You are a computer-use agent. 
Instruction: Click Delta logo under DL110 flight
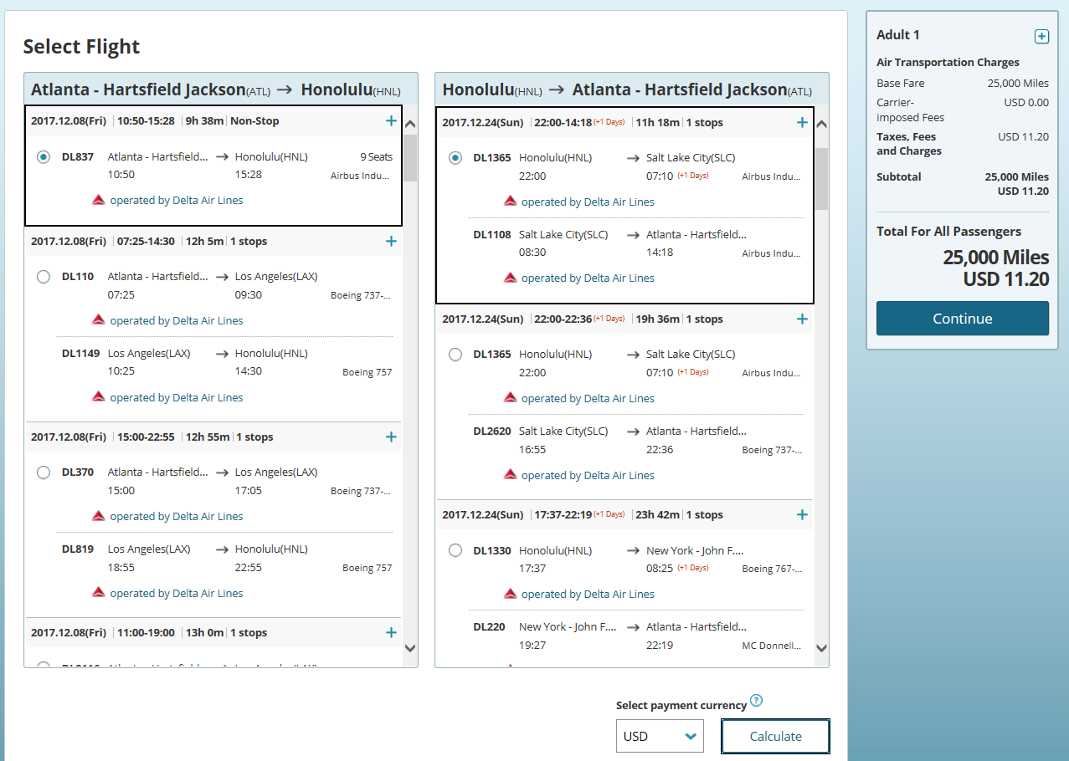point(98,320)
